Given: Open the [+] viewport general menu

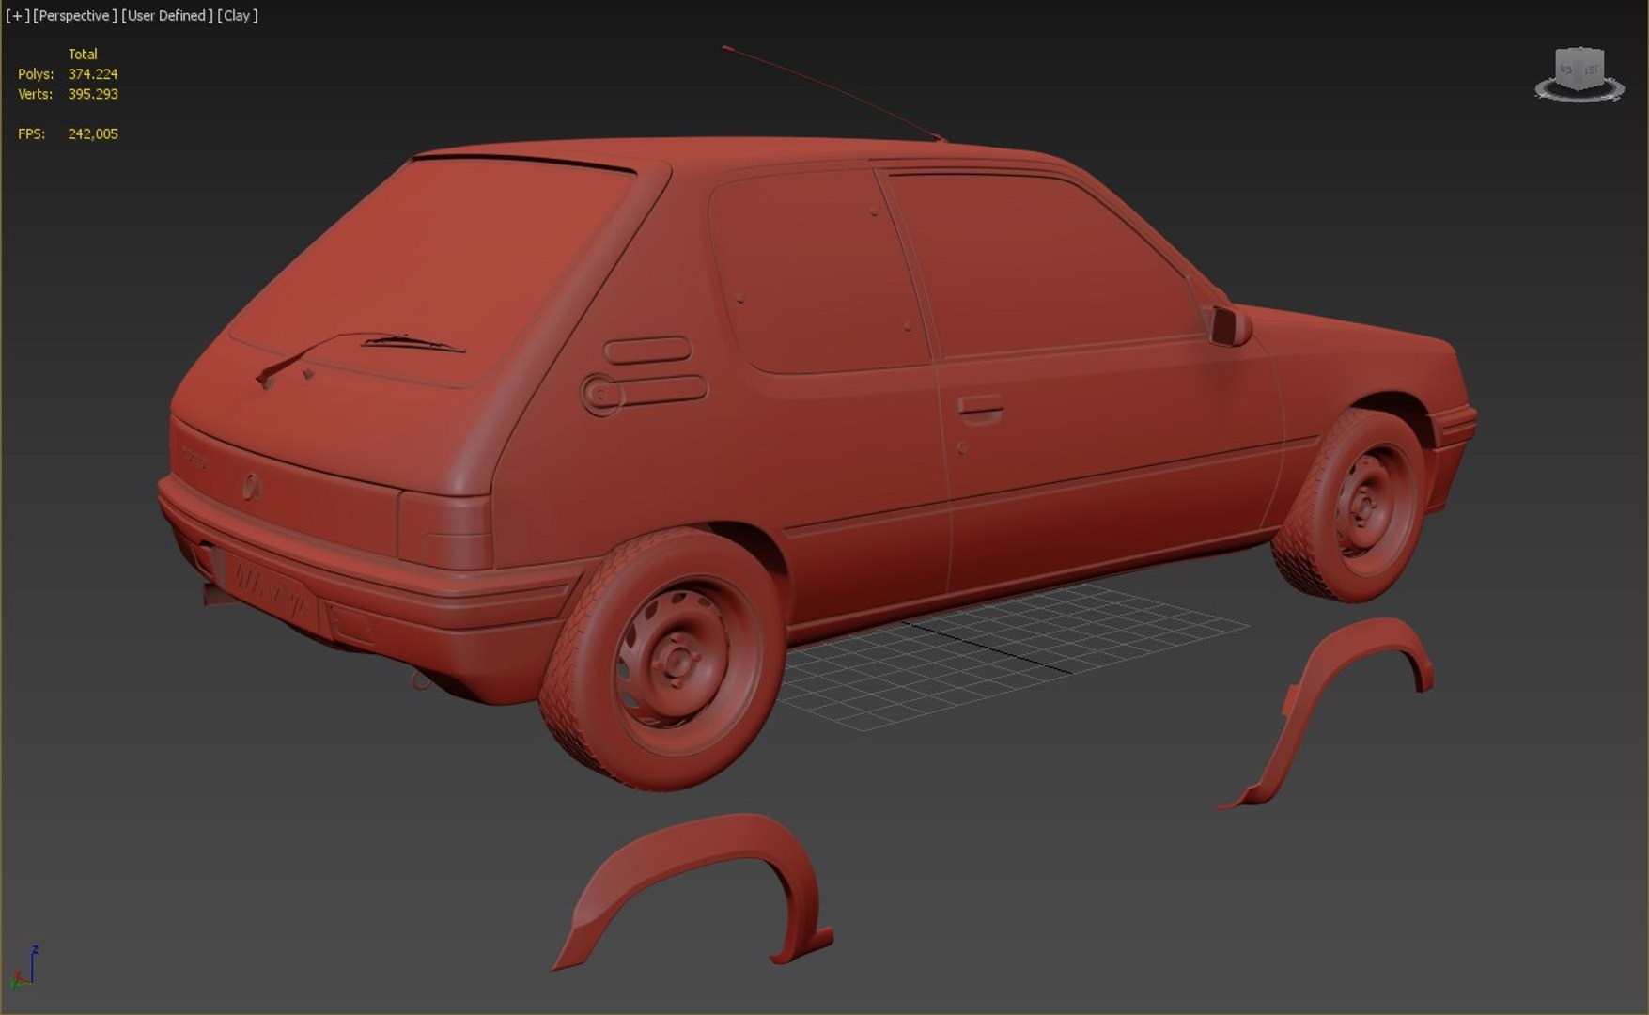Looking at the screenshot, I should 17,16.
